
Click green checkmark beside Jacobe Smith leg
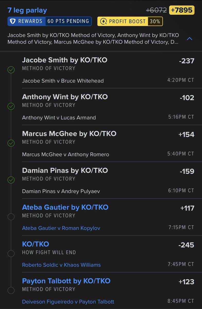pyautogui.click(x=11, y=70)
